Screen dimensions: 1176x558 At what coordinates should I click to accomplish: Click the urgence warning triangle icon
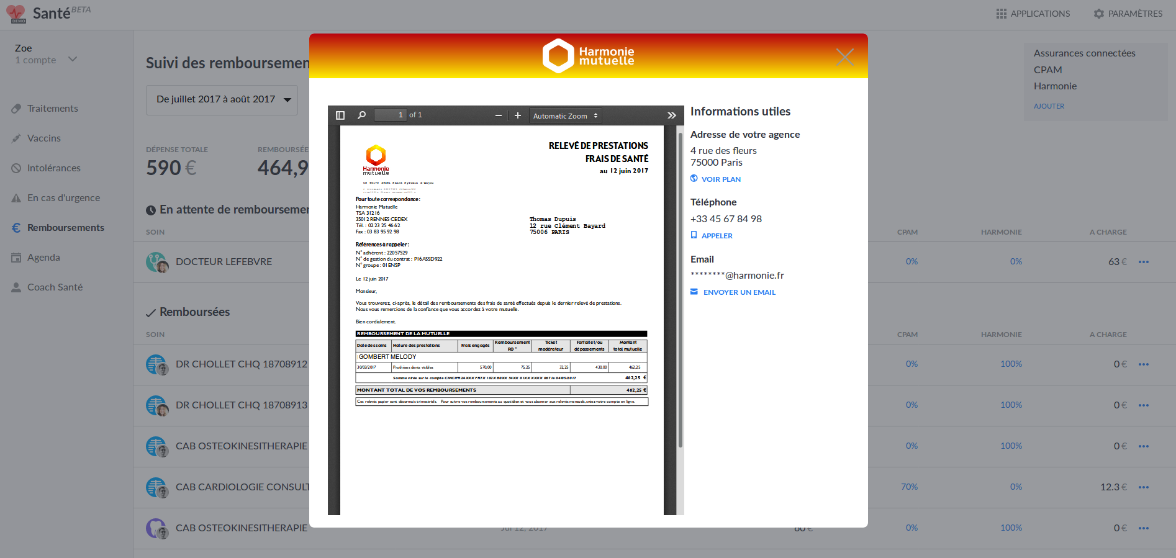(16, 198)
